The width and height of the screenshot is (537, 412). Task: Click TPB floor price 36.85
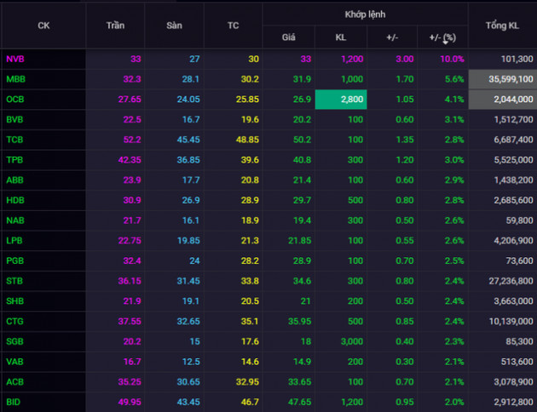(x=188, y=160)
